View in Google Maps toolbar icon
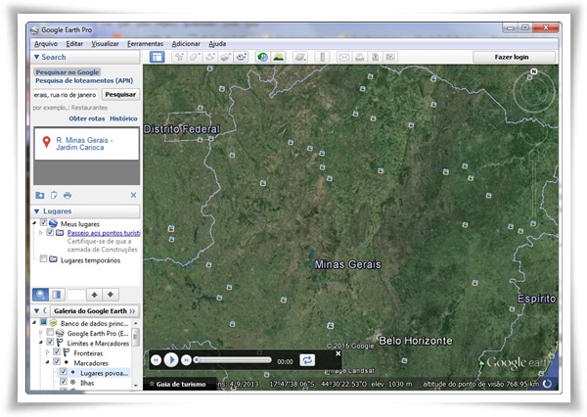 (390, 57)
